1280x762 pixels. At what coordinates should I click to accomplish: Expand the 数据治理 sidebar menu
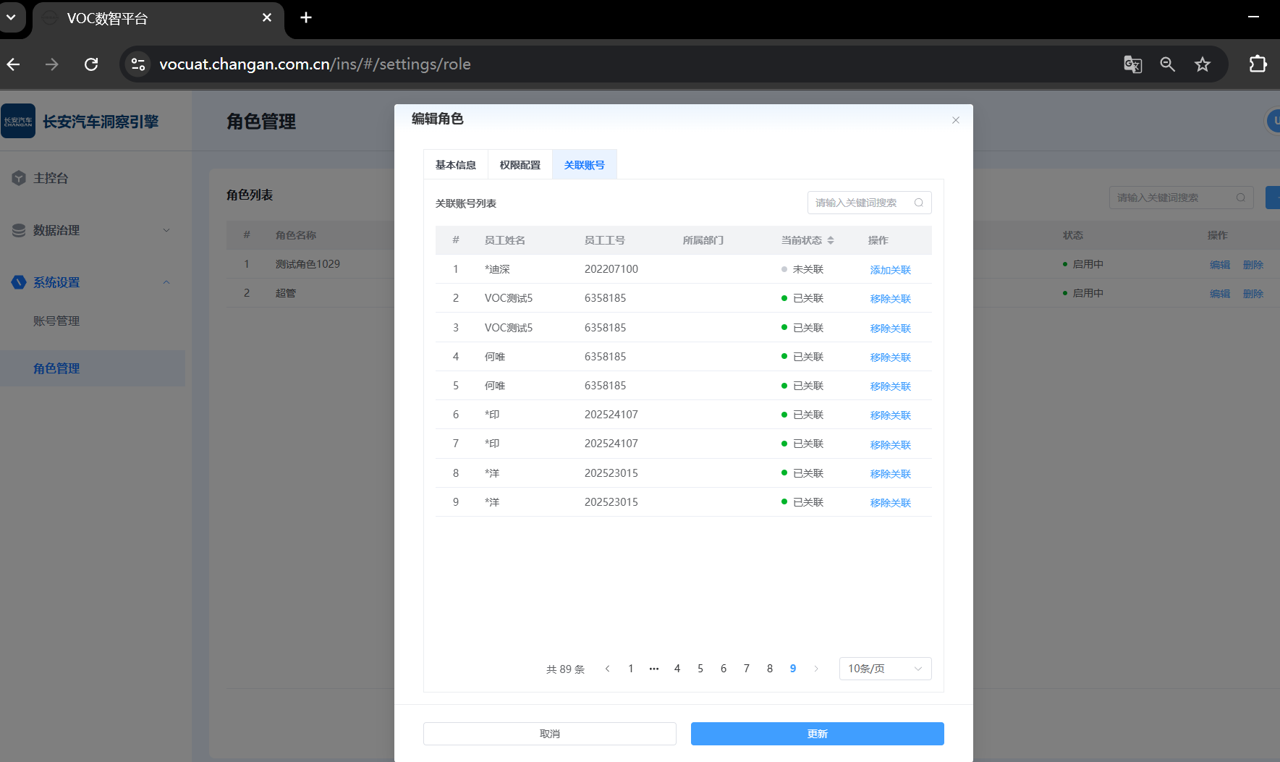point(166,230)
